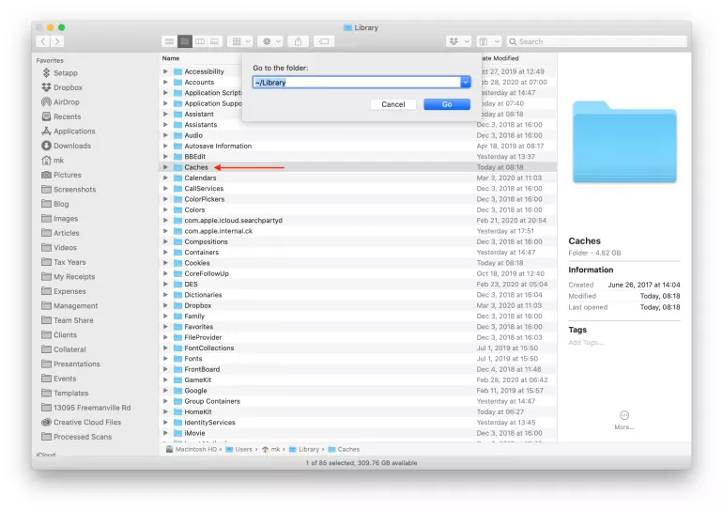The image size is (723, 511).
Task: Expand the Accessibility folder triangle
Action: click(x=165, y=71)
